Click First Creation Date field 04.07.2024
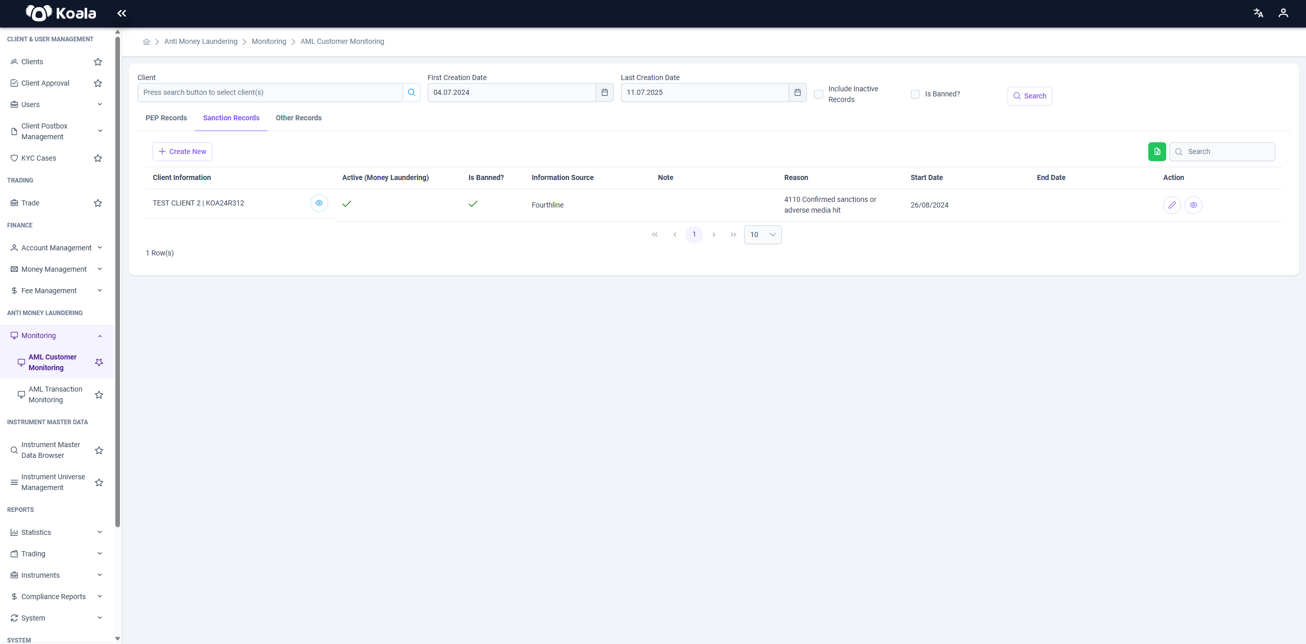This screenshot has height=644, width=1306. click(x=511, y=92)
